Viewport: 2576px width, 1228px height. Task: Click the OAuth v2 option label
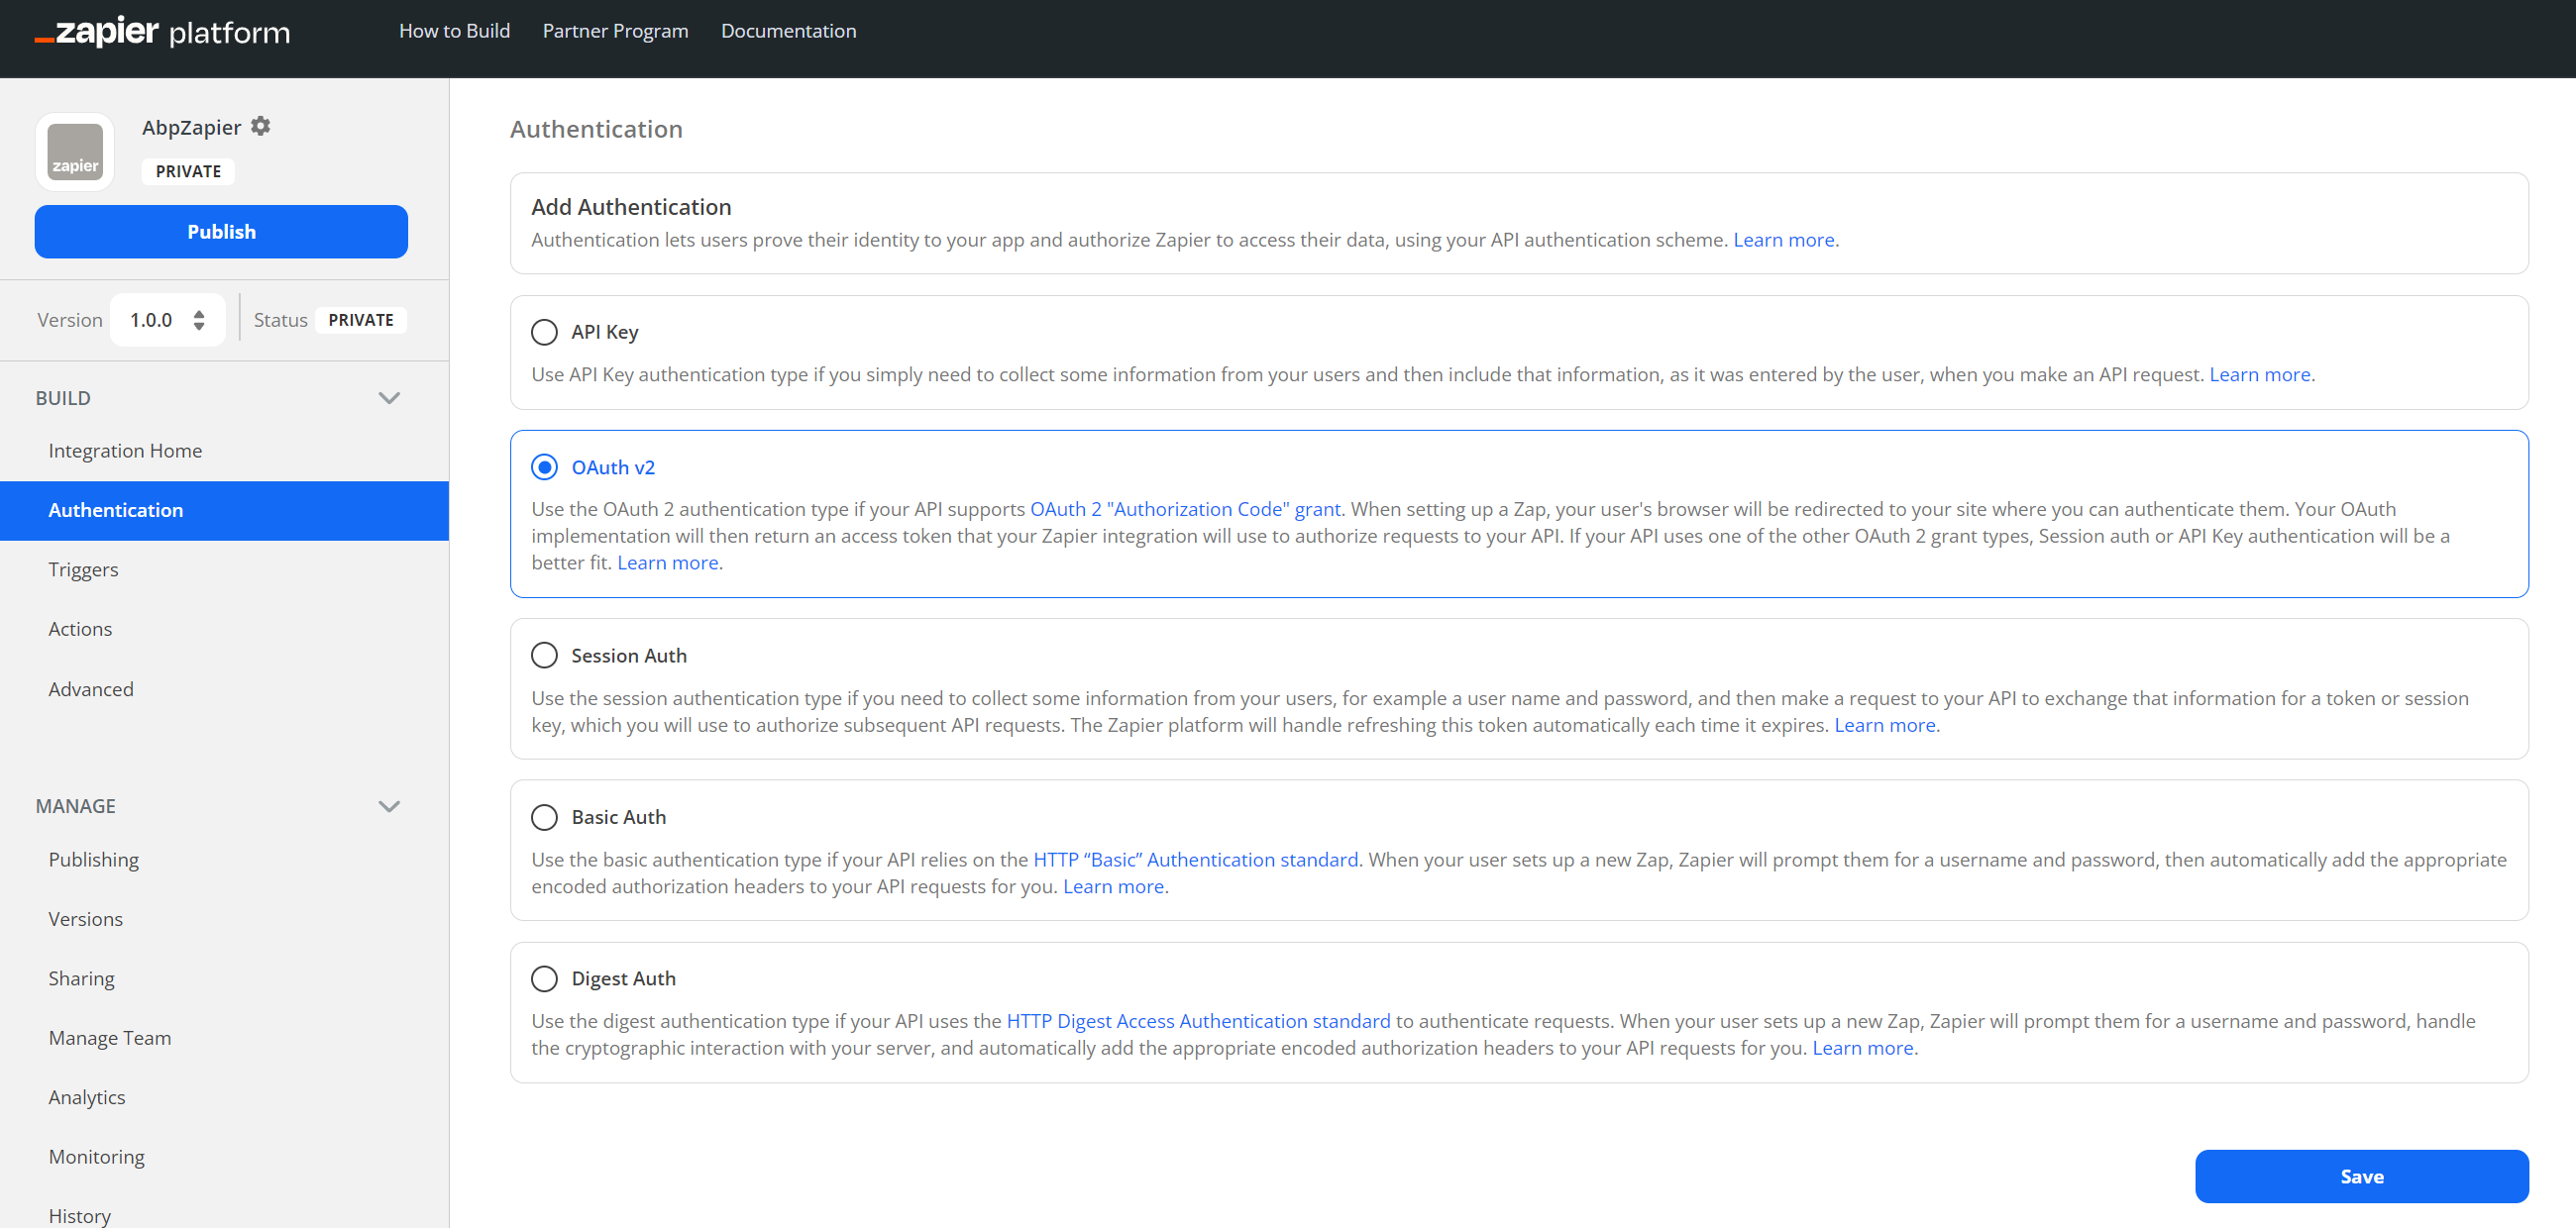point(613,467)
